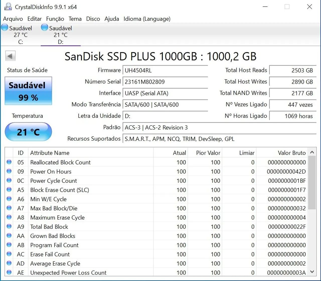Click the back arrow disk navigation button
This screenshot has height=281, width=321.
tap(10, 56)
